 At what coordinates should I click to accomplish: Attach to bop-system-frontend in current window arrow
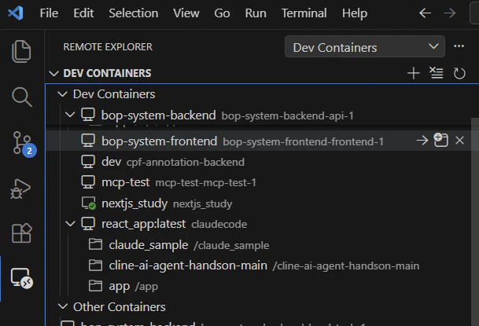(422, 141)
